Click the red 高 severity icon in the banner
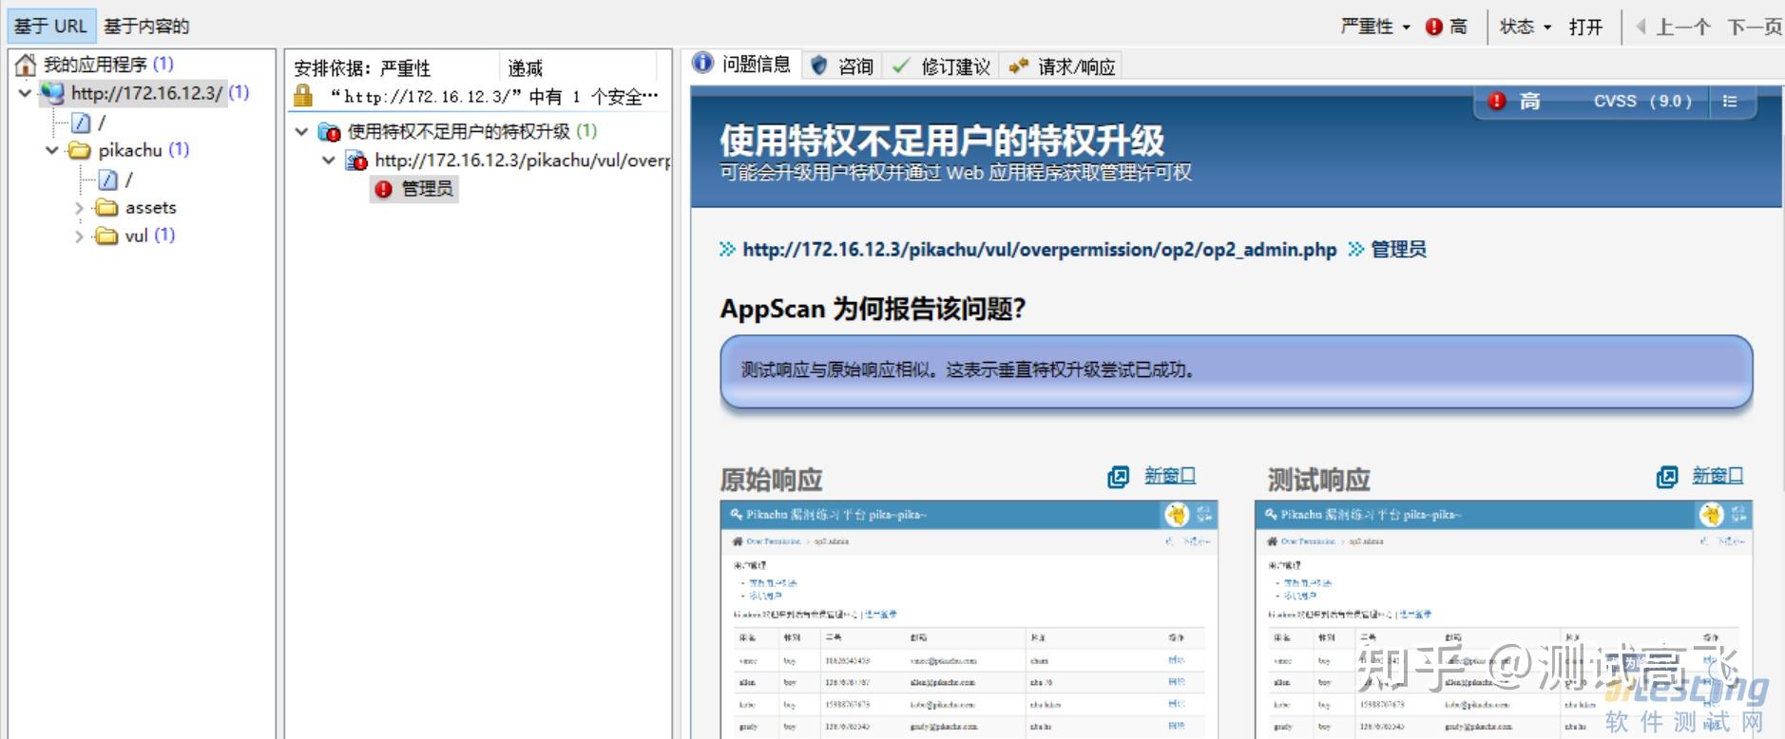The height and width of the screenshot is (739, 1785). 1497,101
